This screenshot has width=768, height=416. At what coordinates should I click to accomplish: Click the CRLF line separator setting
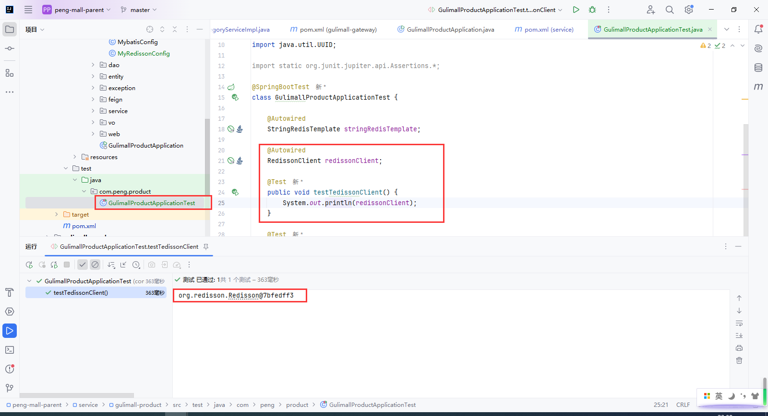coord(683,404)
